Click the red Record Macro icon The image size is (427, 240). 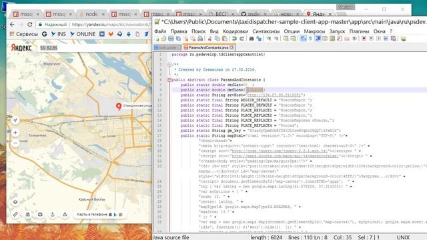click(364, 39)
